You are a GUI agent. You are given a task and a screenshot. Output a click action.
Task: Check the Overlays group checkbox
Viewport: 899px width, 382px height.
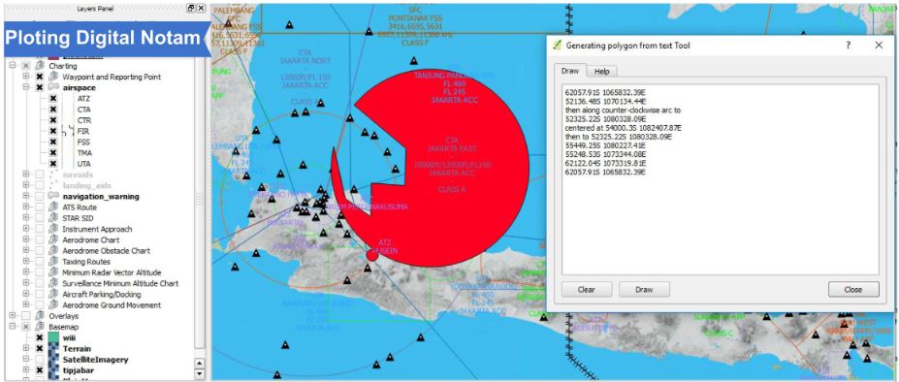(25, 316)
